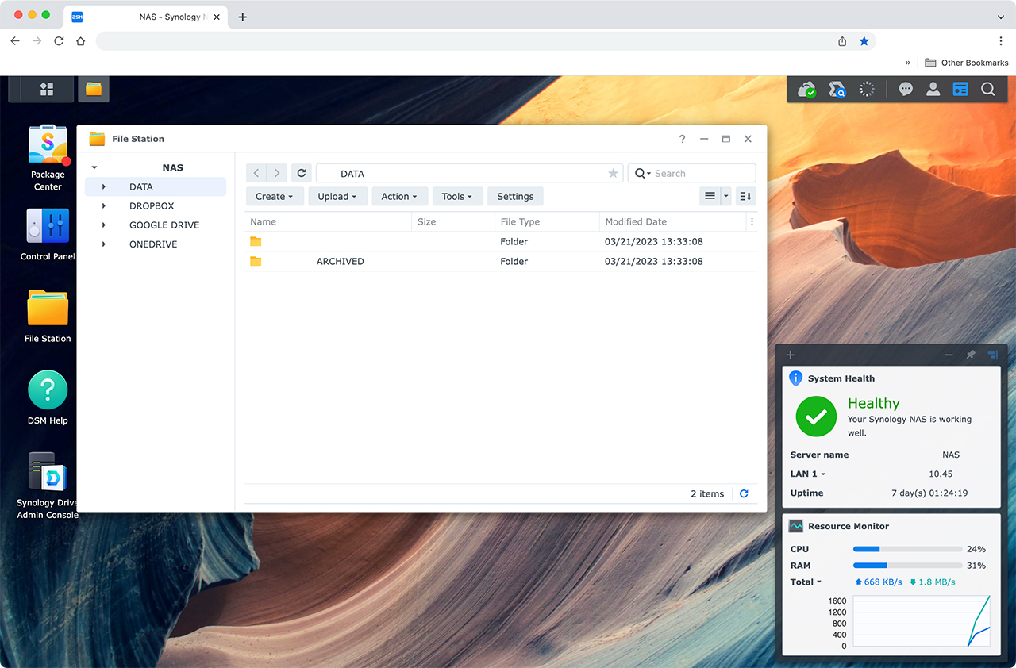Dock the widget panel to side

coord(992,355)
